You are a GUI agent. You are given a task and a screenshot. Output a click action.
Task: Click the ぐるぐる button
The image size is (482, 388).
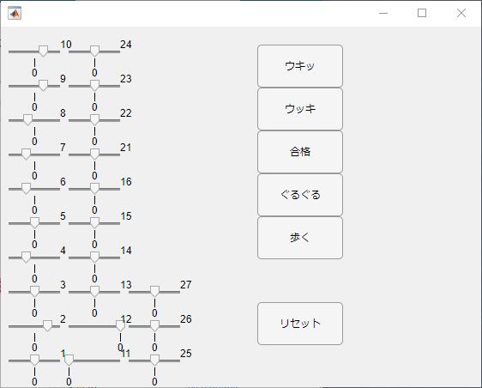pyautogui.click(x=300, y=195)
